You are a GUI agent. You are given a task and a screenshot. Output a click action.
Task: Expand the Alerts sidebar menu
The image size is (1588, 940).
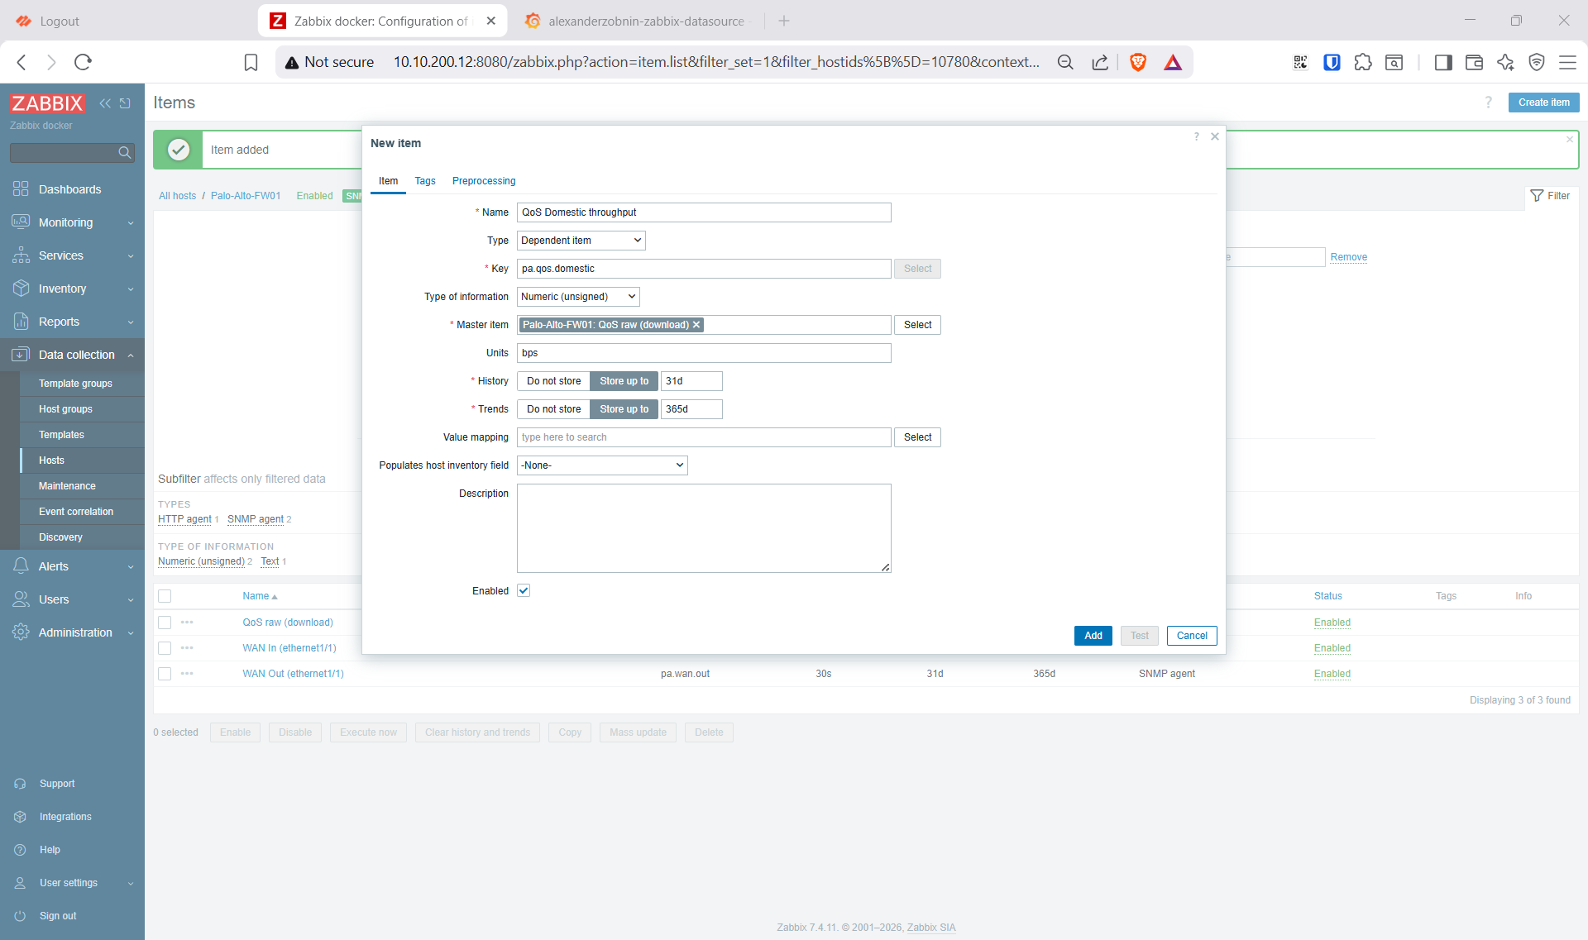tap(72, 566)
